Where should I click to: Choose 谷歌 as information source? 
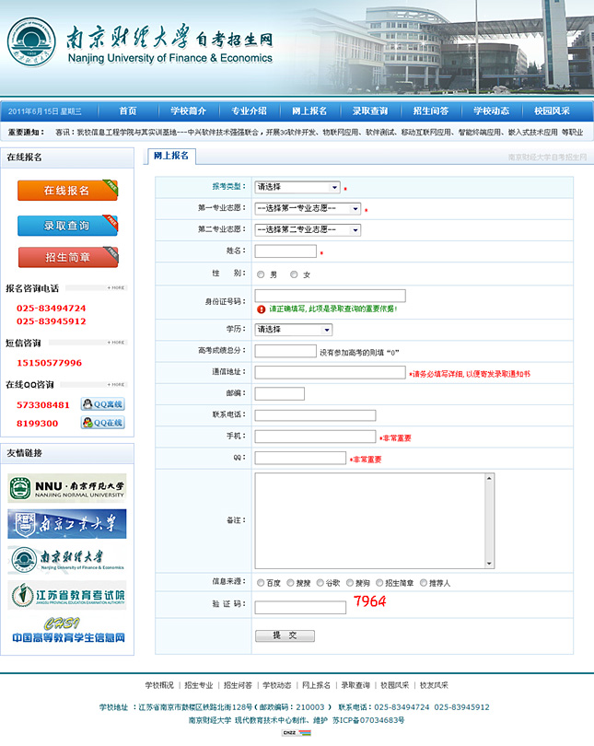coord(320,583)
